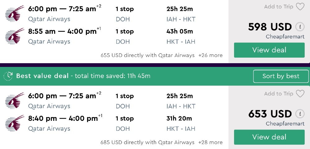The height and width of the screenshot is (149, 310).
Task: Click the Qatar Airways logo on the 43h 05m flight
Action: (15, 36)
